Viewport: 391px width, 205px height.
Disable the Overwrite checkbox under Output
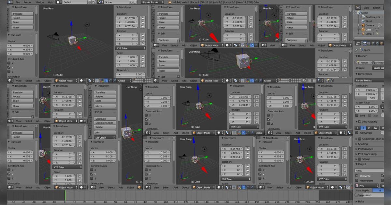tap(356, 176)
